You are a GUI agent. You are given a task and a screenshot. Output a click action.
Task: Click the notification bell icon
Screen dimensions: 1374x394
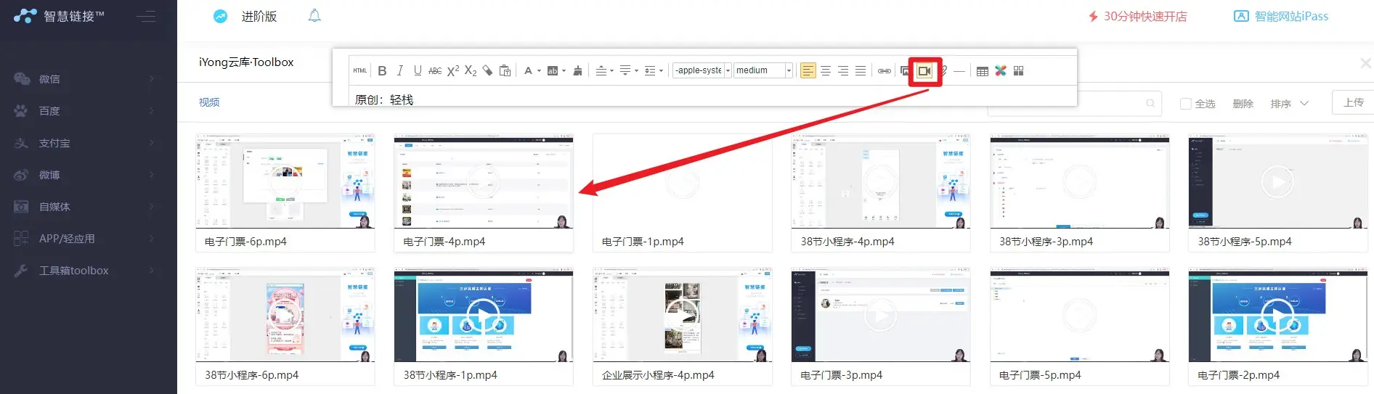[x=314, y=16]
